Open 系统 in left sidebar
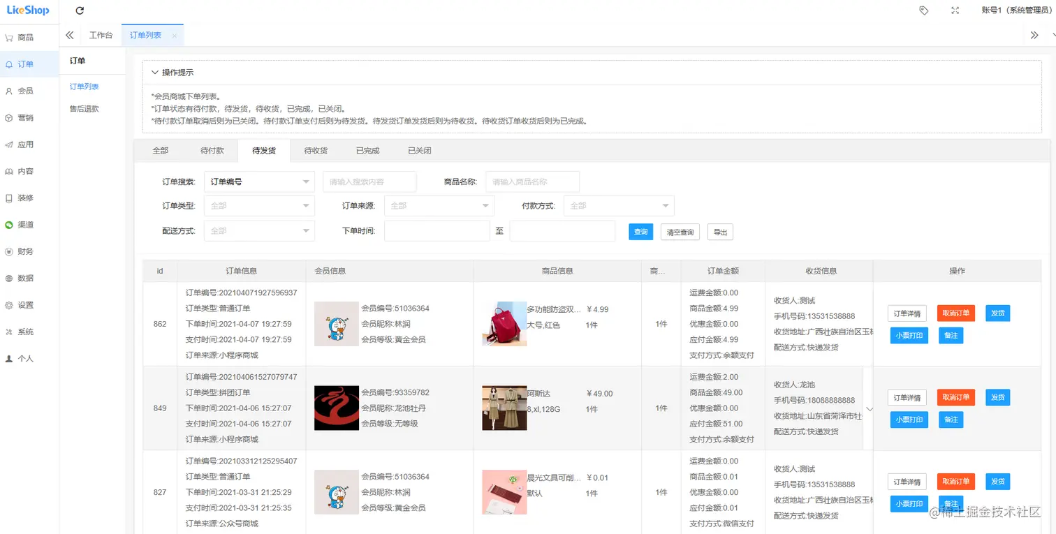1056x534 pixels. tap(29, 332)
